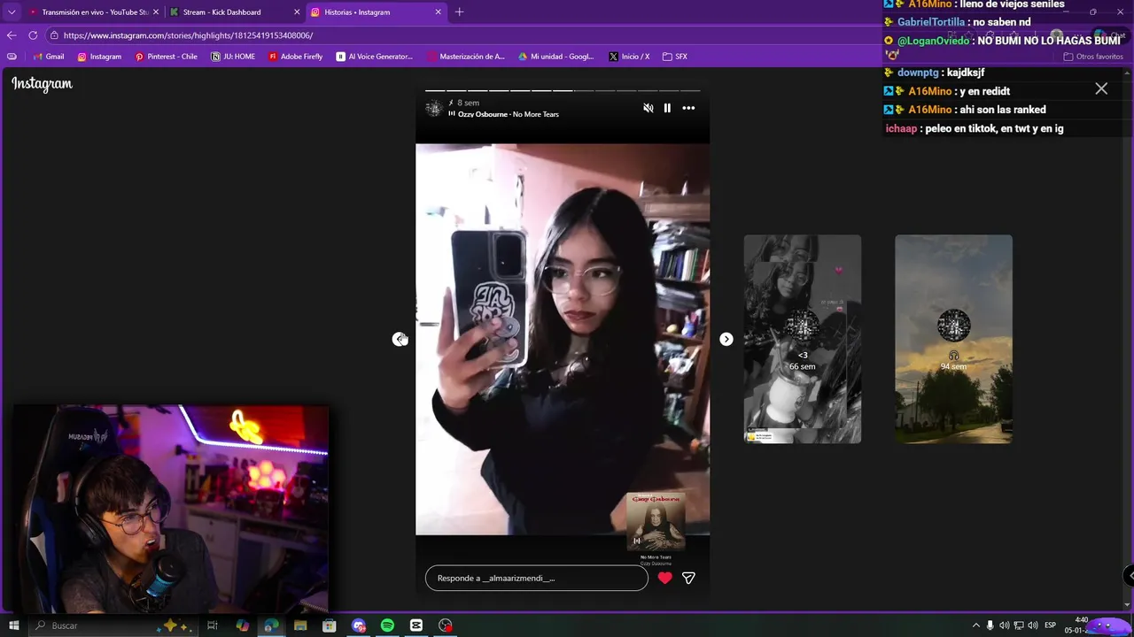Open the Edge browser taskbar icon
1134x637 pixels.
(x=271, y=625)
